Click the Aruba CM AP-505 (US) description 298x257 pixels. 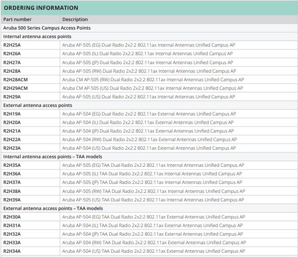tap(152, 88)
